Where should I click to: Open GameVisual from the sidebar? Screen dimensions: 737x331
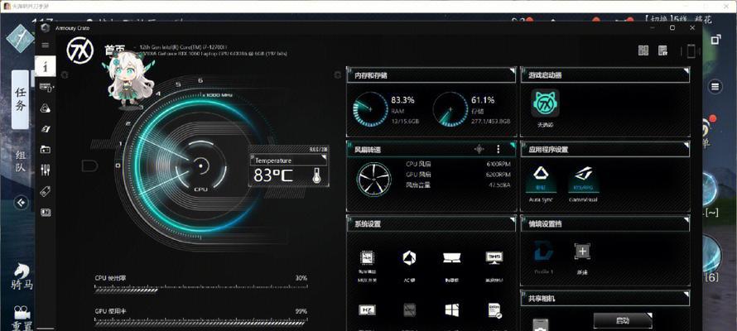tap(46, 128)
